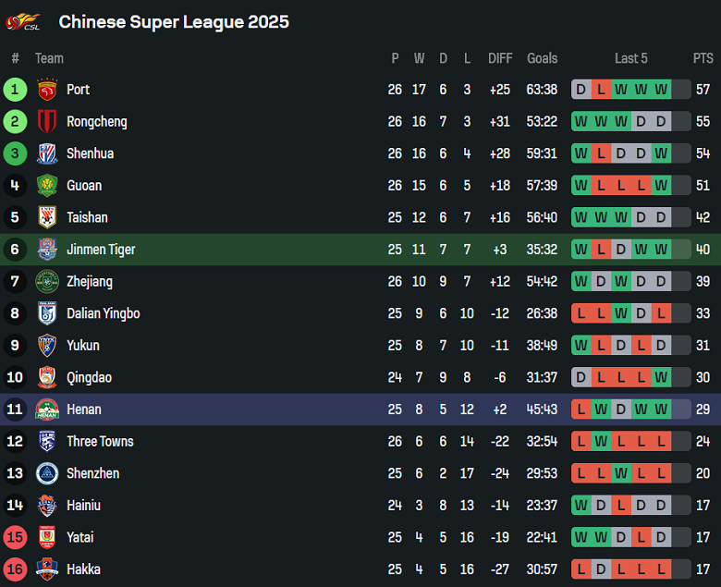This screenshot has height=587, width=721.
Task: Sort table by DIFF column header
Action: tap(500, 58)
